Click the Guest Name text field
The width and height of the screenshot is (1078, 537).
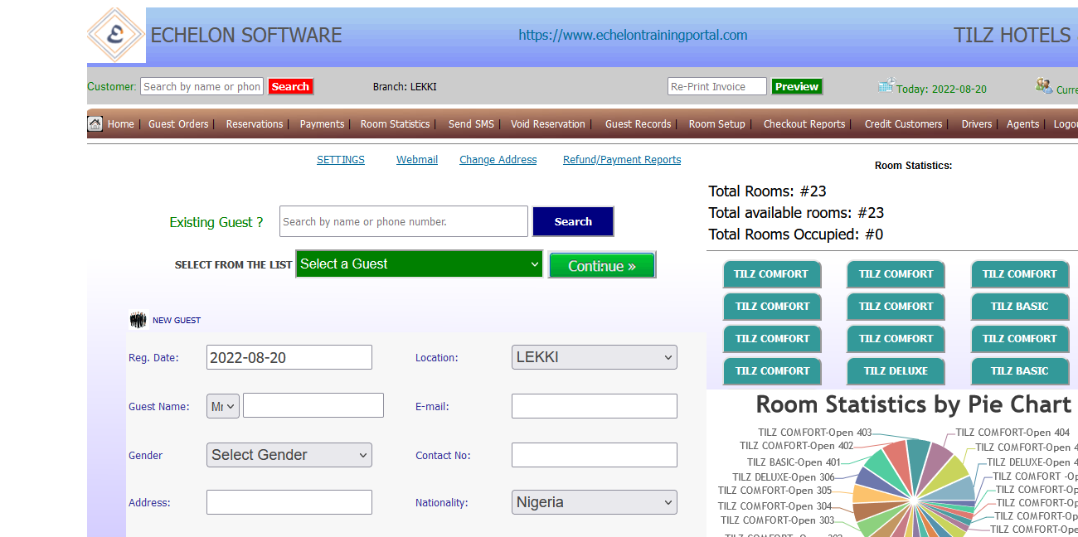pos(313,405)
